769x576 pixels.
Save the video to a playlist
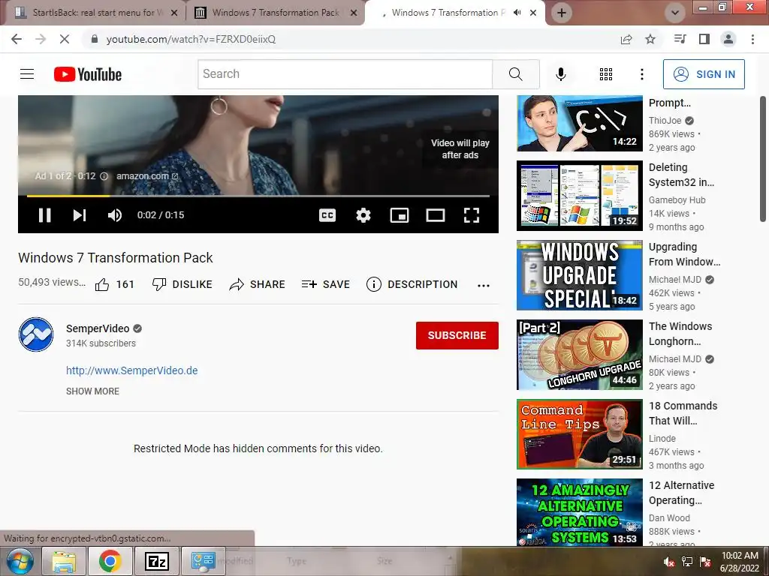coord(326,284)
